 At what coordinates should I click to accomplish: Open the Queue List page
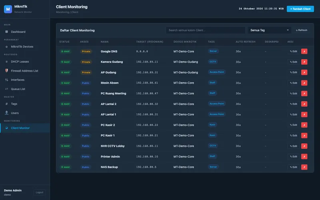25,89
